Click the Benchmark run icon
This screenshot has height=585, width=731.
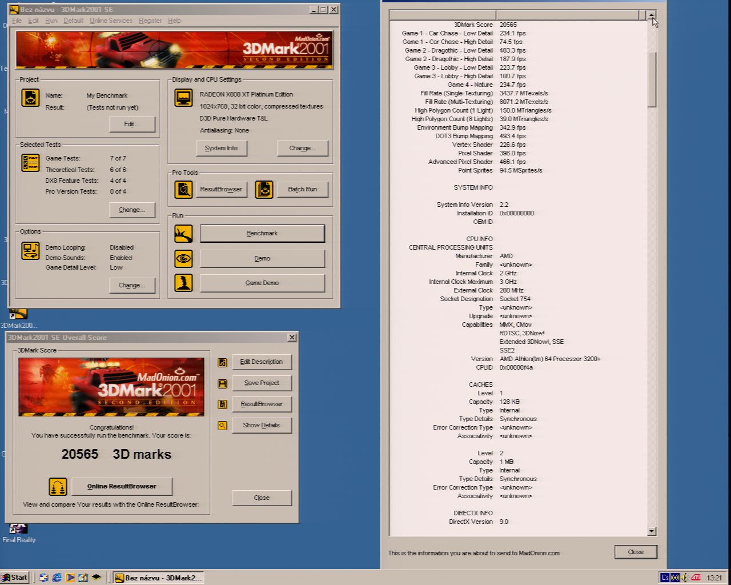183,233
